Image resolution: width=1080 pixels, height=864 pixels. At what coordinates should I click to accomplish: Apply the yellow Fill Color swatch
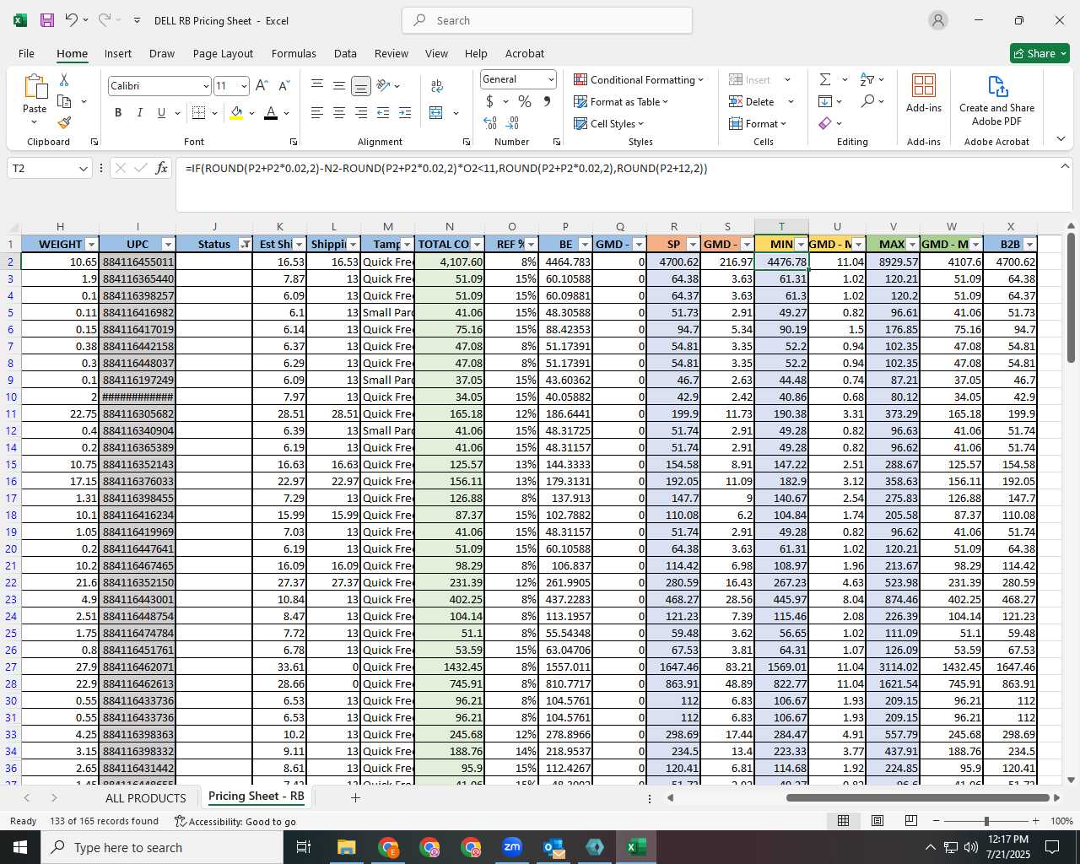pos(236,113)
